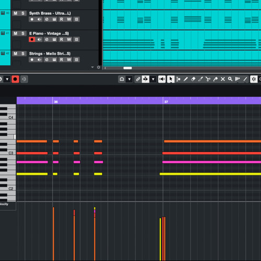
Task: Disable record on E Piano track
Action: point(32,40)
